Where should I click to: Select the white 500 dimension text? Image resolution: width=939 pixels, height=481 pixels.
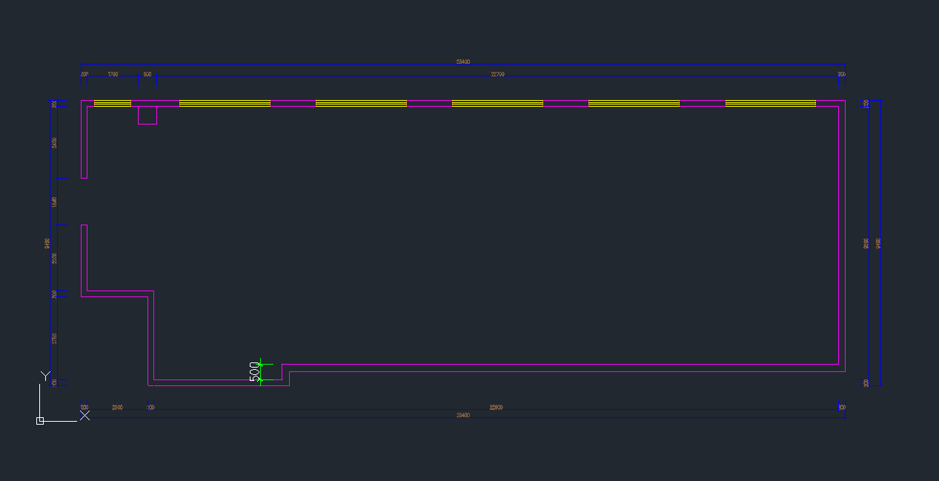[255, 372]
